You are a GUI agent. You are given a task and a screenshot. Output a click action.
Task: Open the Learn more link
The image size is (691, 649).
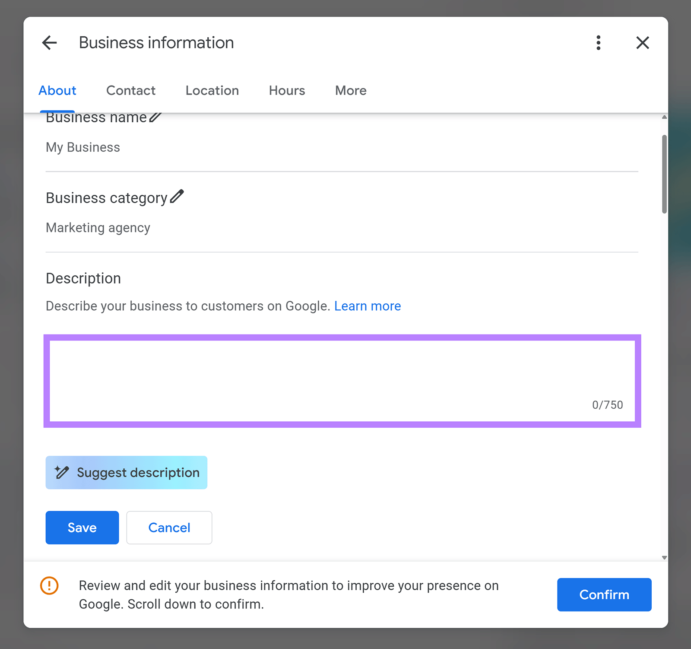pyautogui.click(x=368, y=306)
